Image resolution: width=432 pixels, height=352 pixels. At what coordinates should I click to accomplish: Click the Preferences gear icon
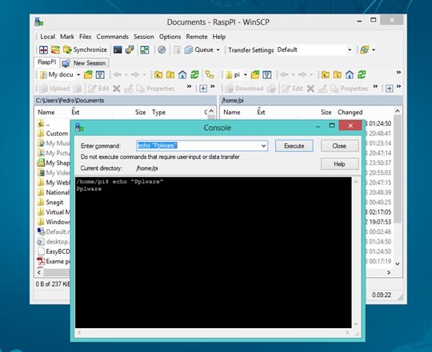(x=162, y=50)
